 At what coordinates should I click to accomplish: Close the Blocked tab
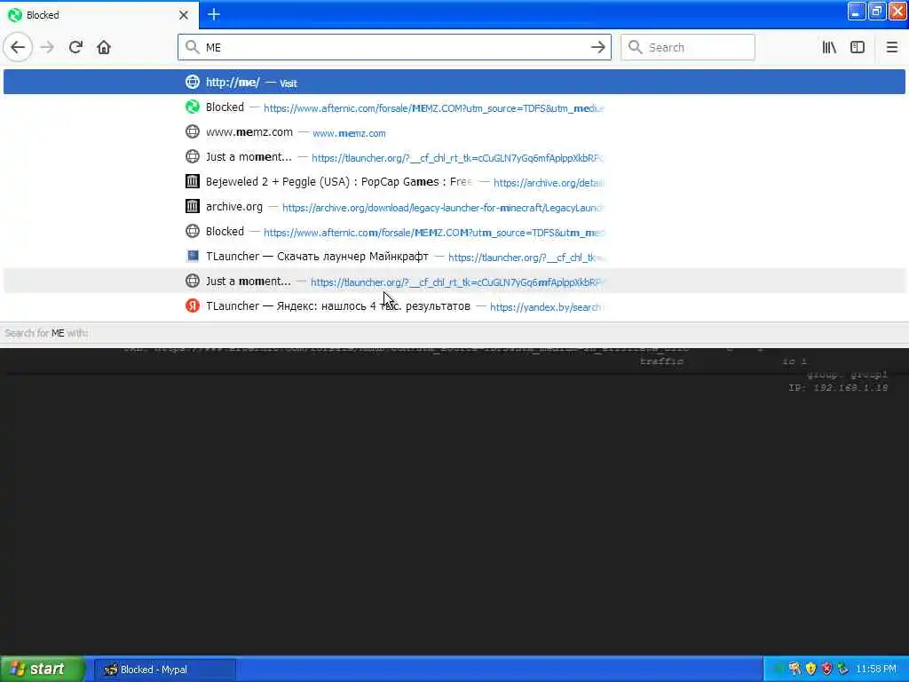pyautogui.click(x=184, y=15)
